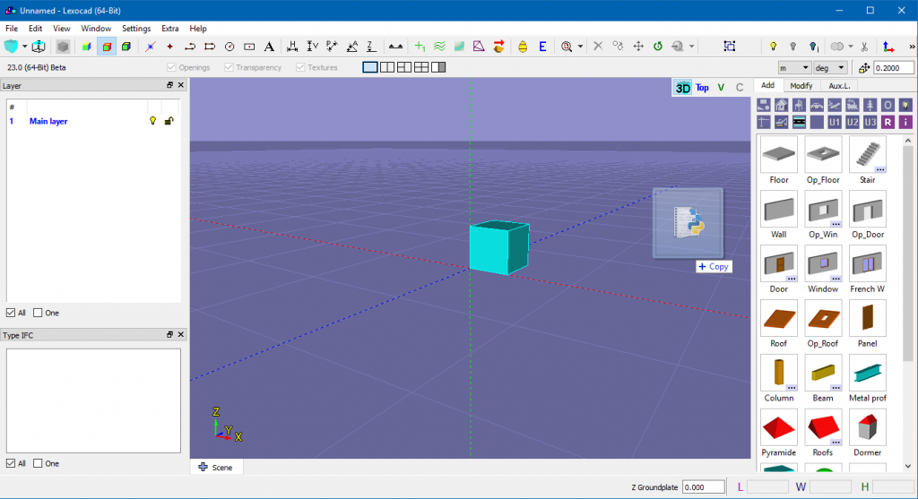Open the length unit 'm' dropdown
Image resolution: width=918 pixels, height=499 pixels.
(x=794, y=68)
